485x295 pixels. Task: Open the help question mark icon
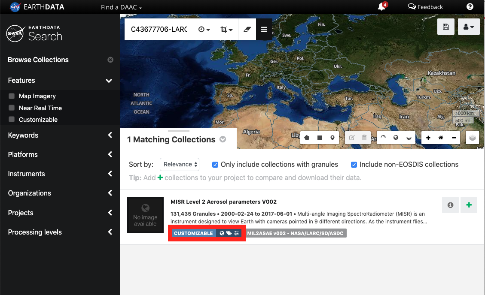pyautogui.click(x=470, y=7)
